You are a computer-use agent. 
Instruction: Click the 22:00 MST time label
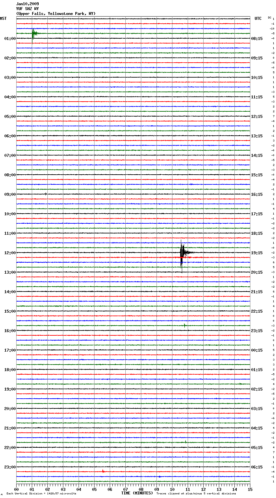point(10,448)
